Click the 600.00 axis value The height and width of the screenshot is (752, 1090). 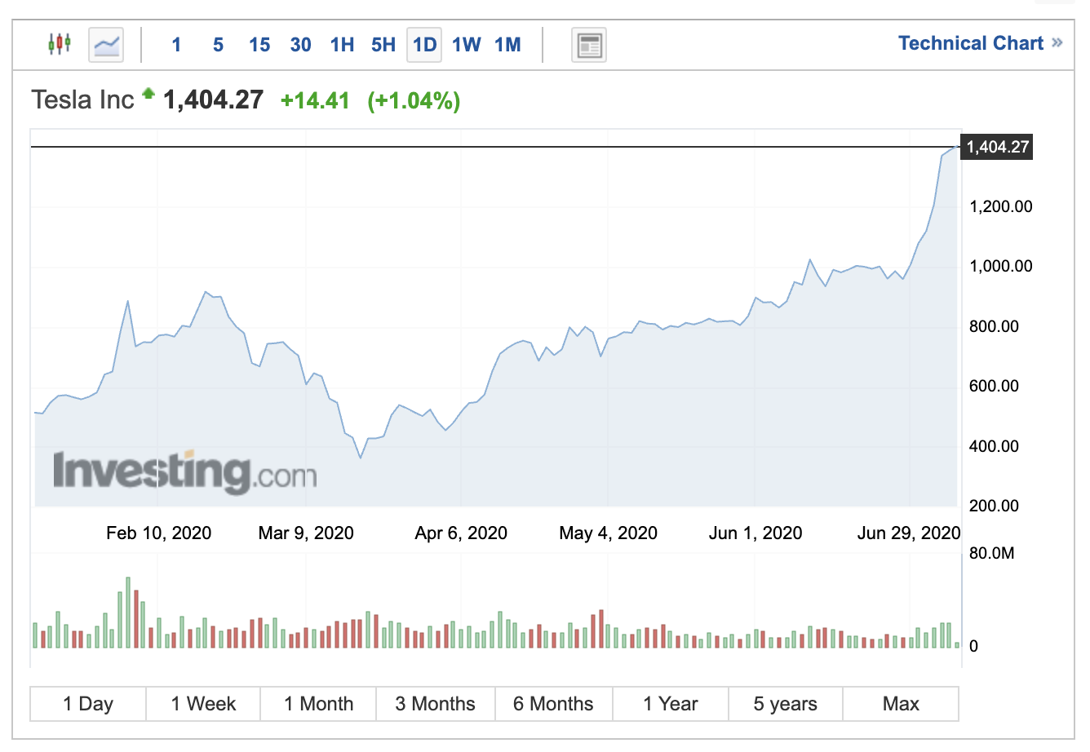click(994, 386)
